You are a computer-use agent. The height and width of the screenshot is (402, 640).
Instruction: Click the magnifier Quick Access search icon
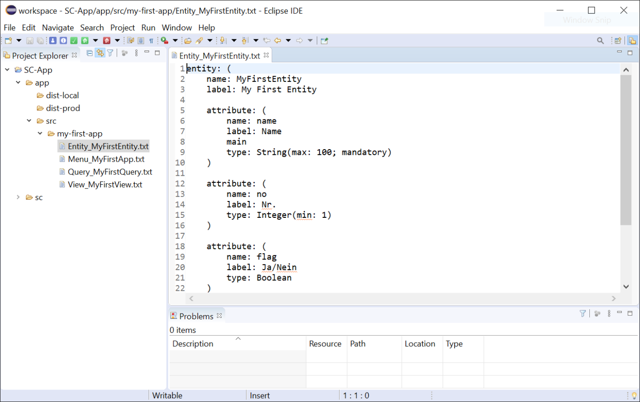click(x=600, y=41)
